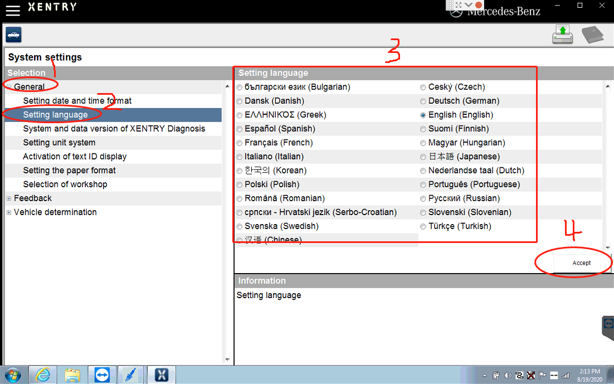
Task: Open System and data version of XENTRY Diagnosis
Action: [114, 129]
